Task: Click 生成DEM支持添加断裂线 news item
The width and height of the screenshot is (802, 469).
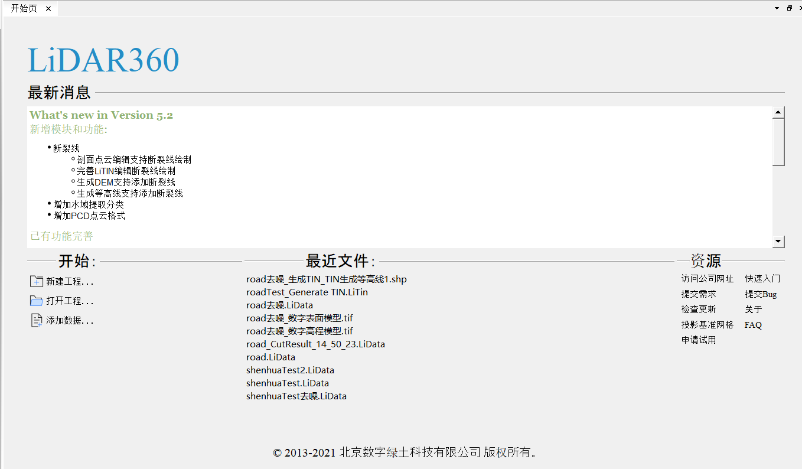Action: (x=126, y=182)
